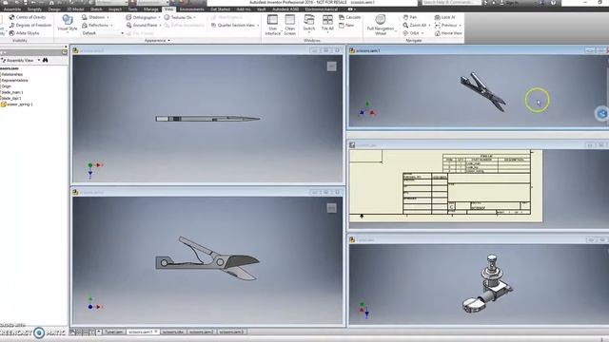The height and width of the screenshot is (342, 609).
Task: Go to Previous view
Action: 446,25
